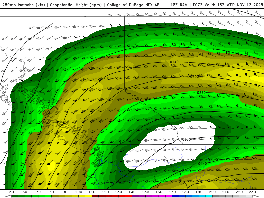Click the 60 label on the color scale
This screenshot has width=264, height=198.
pos(25,192)
